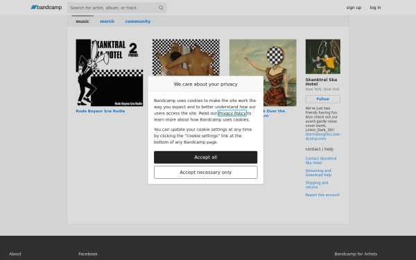This screenshot has height=260, width=416.
Task: Click the Rude Boyeur b/w Rudie title link
Action: click(x=101, y=111)
